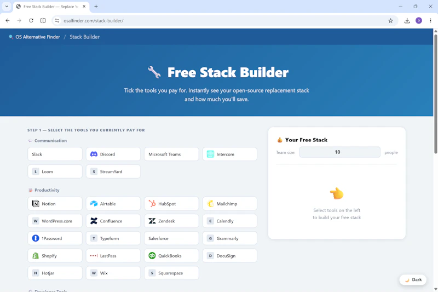
Task: Click the Grammarly G icon
Action: (x=210, y=238)
